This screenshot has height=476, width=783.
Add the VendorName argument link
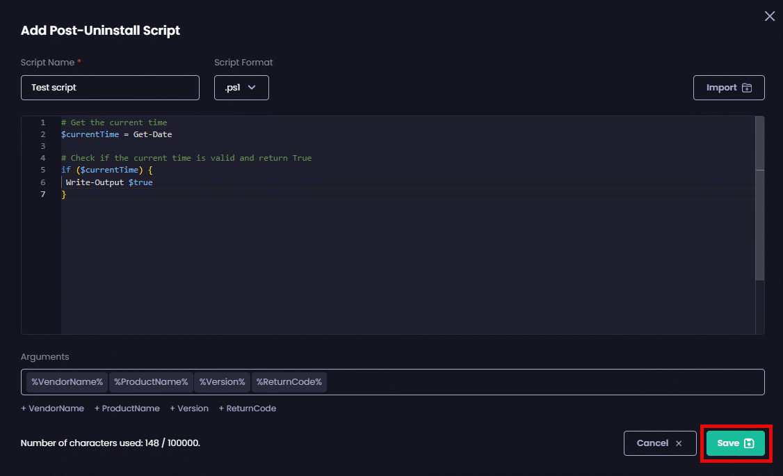[x=53, y=408]
